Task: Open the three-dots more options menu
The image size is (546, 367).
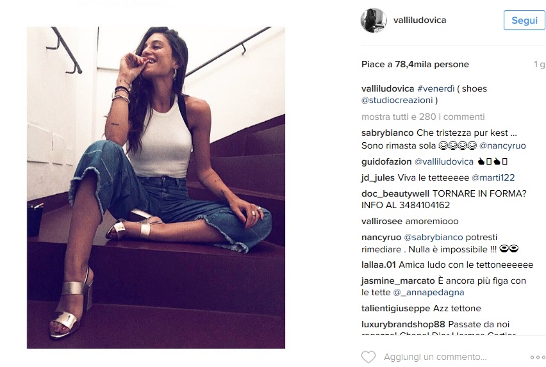Action: (538, 357)
